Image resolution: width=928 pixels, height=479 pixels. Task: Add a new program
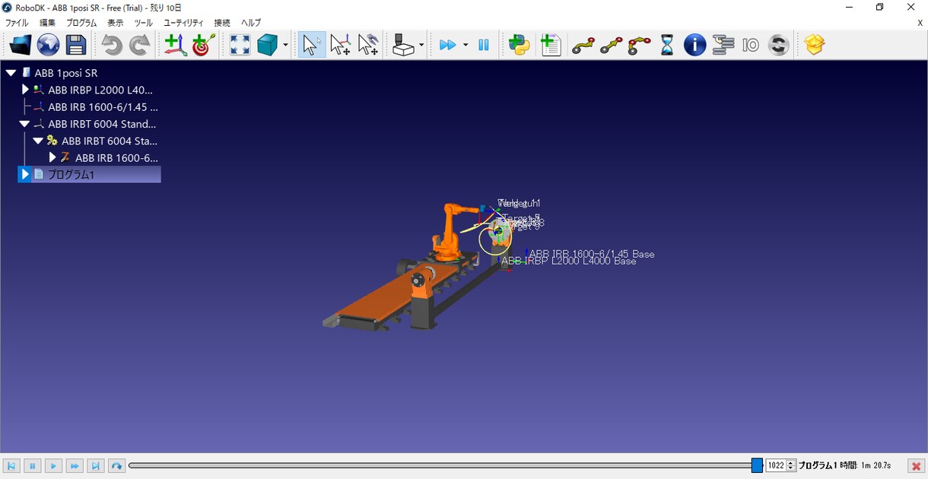pyautogui.click(x=551, y=46)
